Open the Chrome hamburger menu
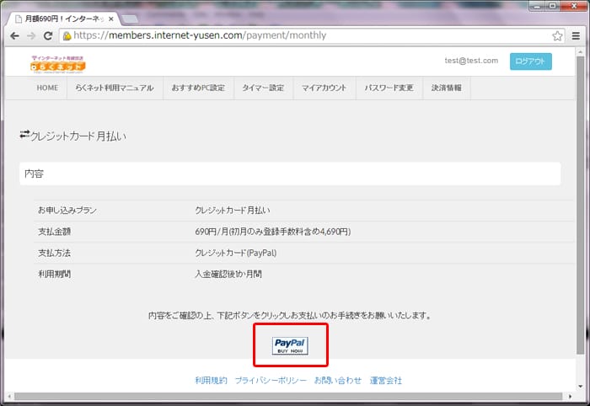Image resolution: width=590 pixels, height=406 pixels. 576,36
